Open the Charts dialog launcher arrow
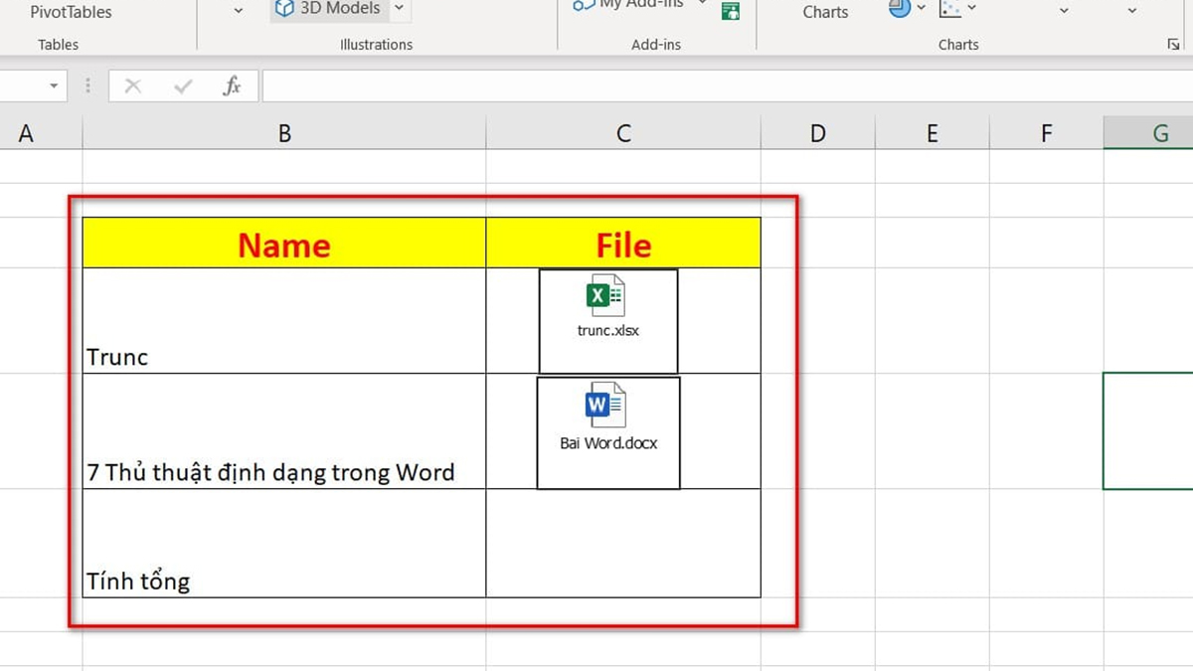Viewport: 1193px width, 671px height. tap(1173, 44)
